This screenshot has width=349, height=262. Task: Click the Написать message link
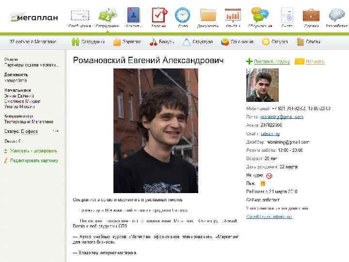315,62
